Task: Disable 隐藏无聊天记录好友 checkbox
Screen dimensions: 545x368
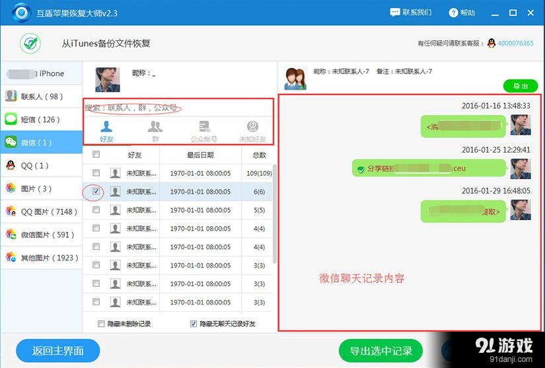Action: (x=194, y=324)
